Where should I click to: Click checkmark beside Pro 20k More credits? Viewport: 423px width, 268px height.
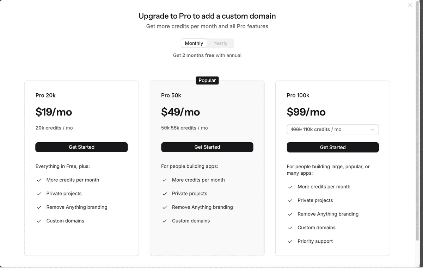(39, 180)
